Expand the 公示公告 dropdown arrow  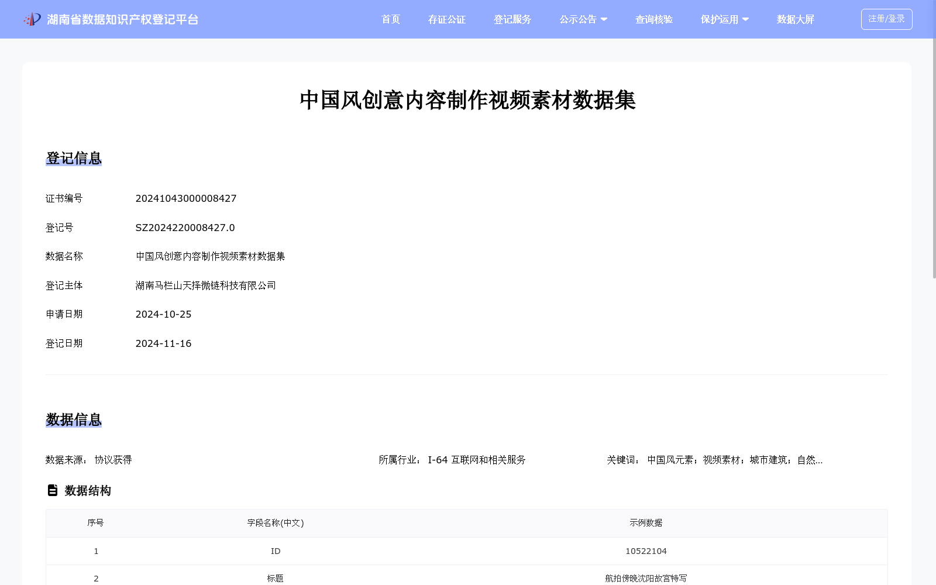pos(604,19)
